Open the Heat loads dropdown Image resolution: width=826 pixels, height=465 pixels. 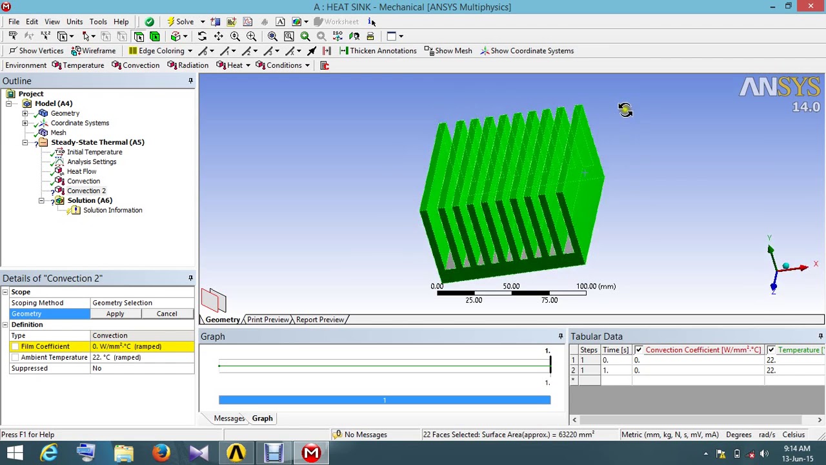pos(248,65)
